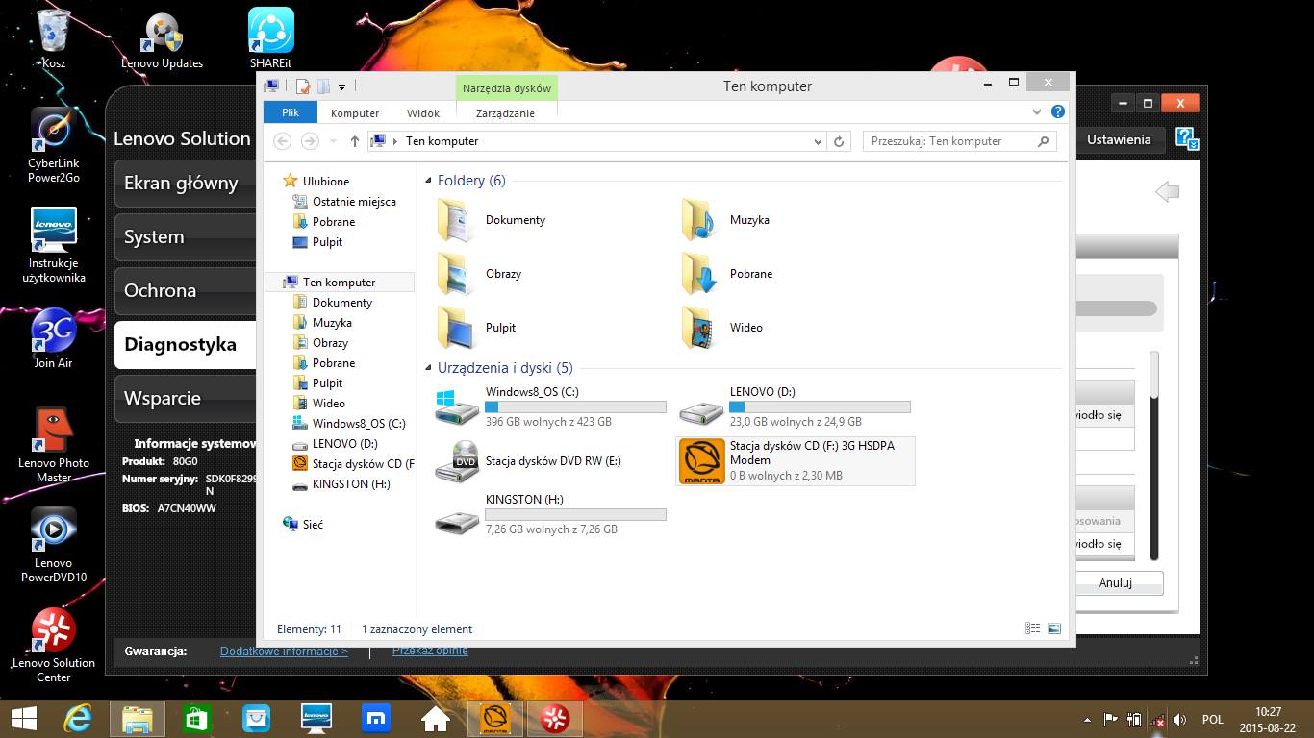Go up one folder level arrow
This screenshot has height=738, width=1314.
tap(355, 141)
